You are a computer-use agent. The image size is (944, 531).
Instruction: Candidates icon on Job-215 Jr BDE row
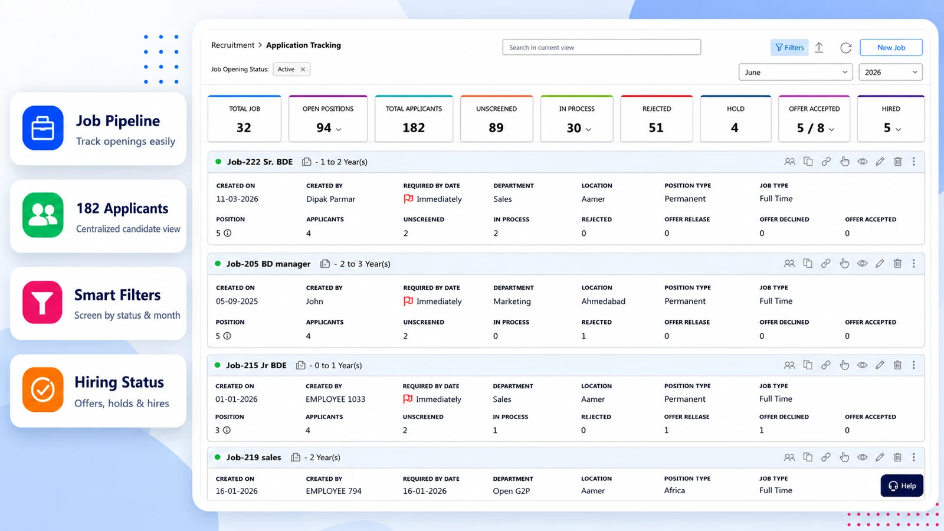(789, 365)
